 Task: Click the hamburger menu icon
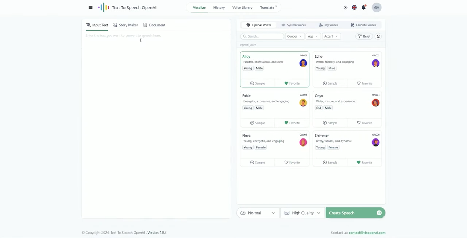coord(90,7)
